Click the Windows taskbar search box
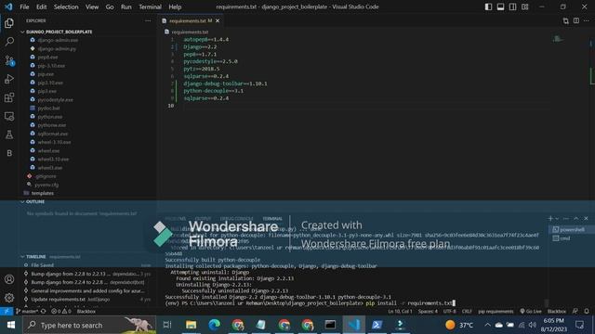Viewport: 595px width, 334px height. 89,325
